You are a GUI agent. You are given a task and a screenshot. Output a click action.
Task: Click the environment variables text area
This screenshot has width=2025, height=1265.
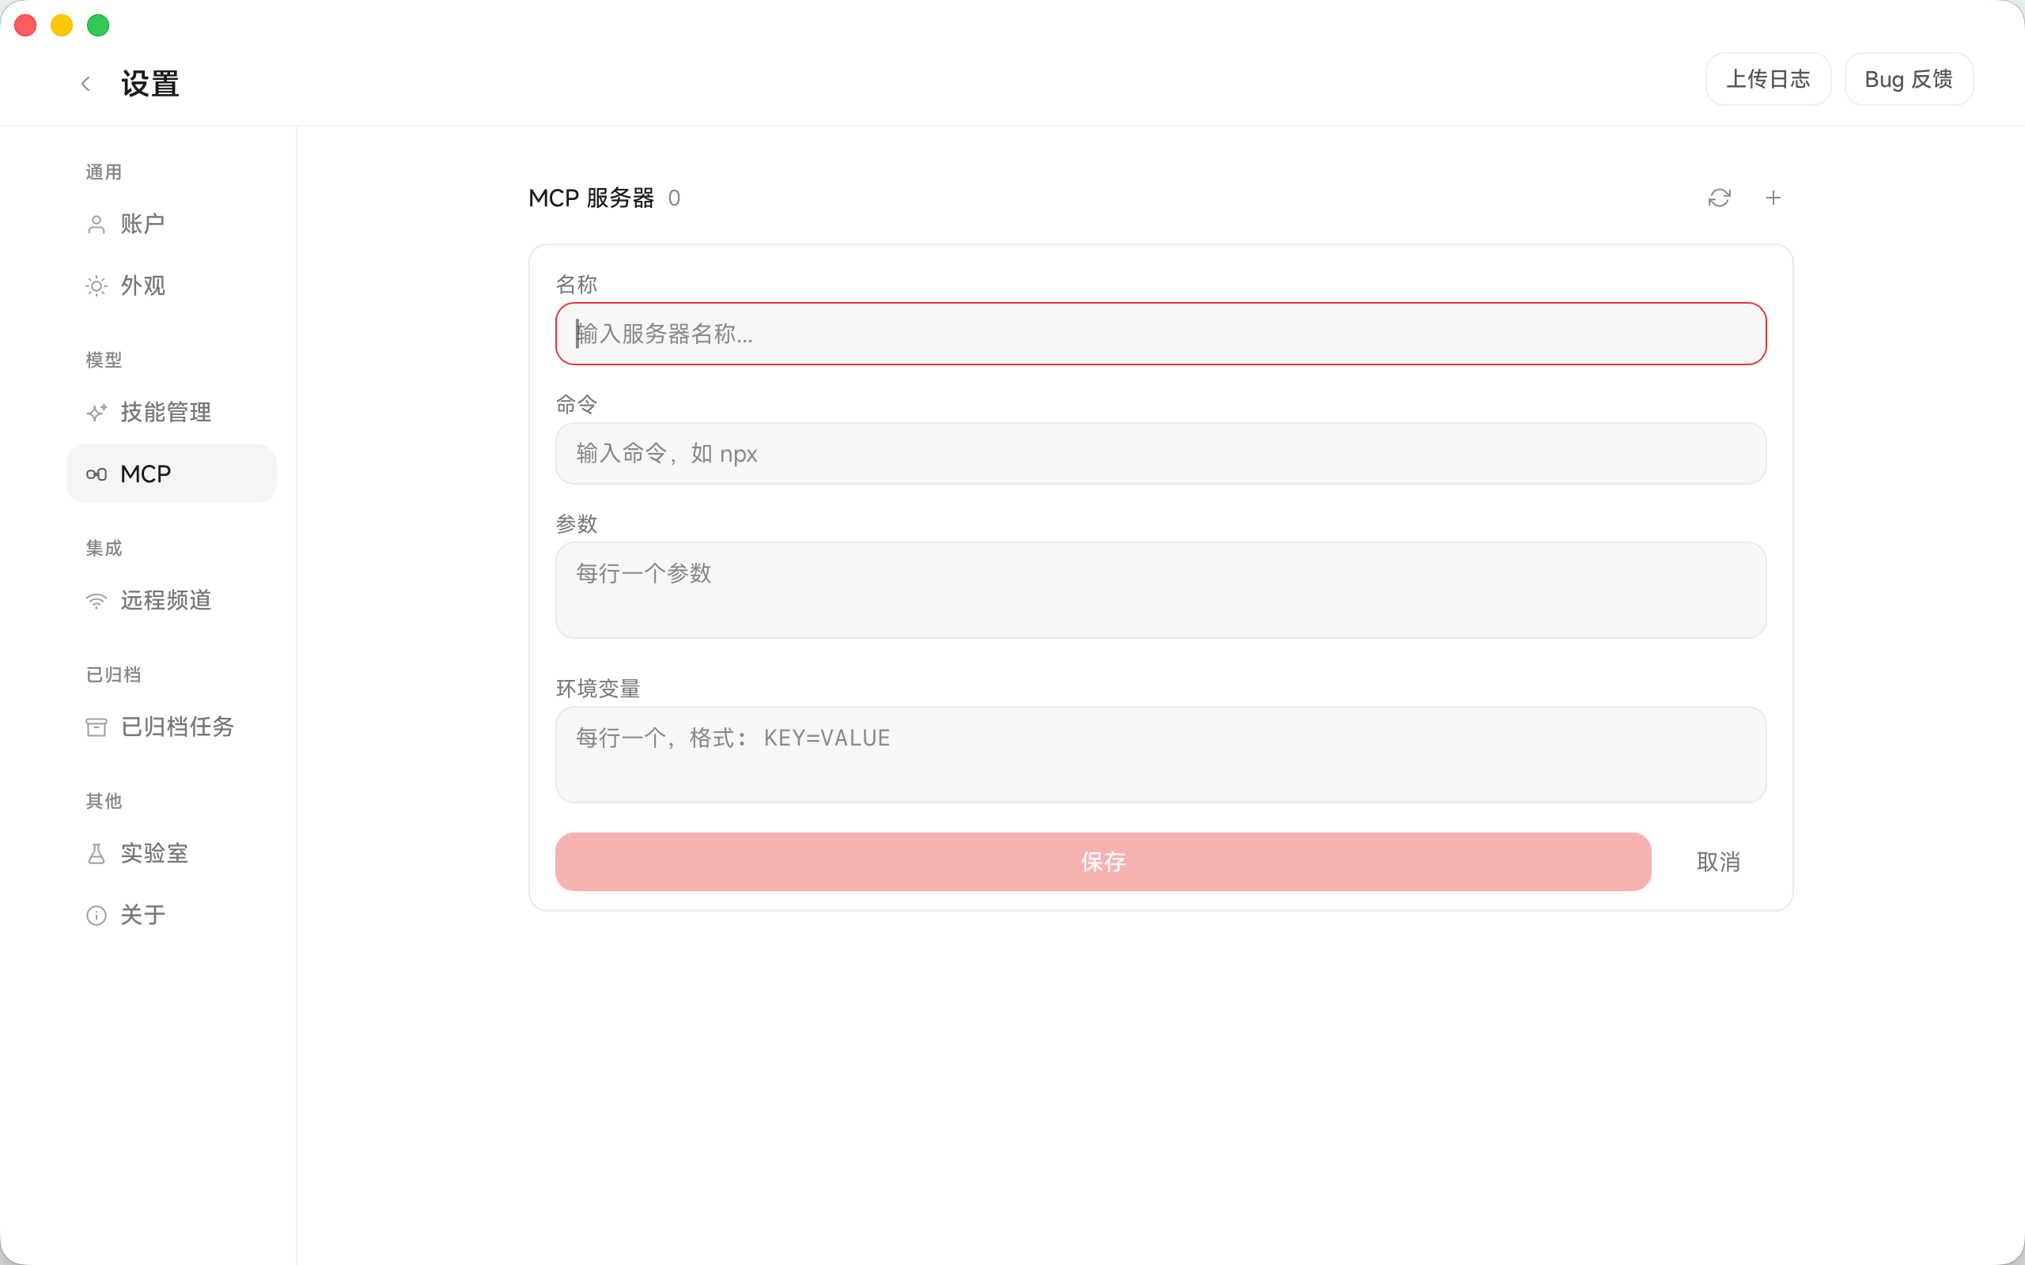pos(1160,754)
